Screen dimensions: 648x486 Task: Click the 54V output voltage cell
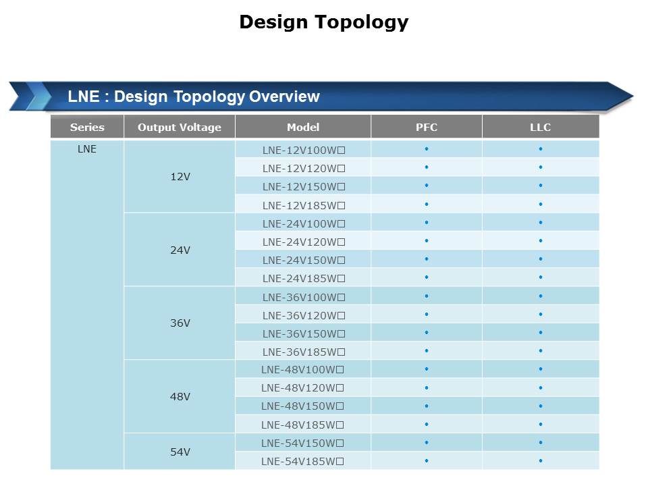pos(180,452)
